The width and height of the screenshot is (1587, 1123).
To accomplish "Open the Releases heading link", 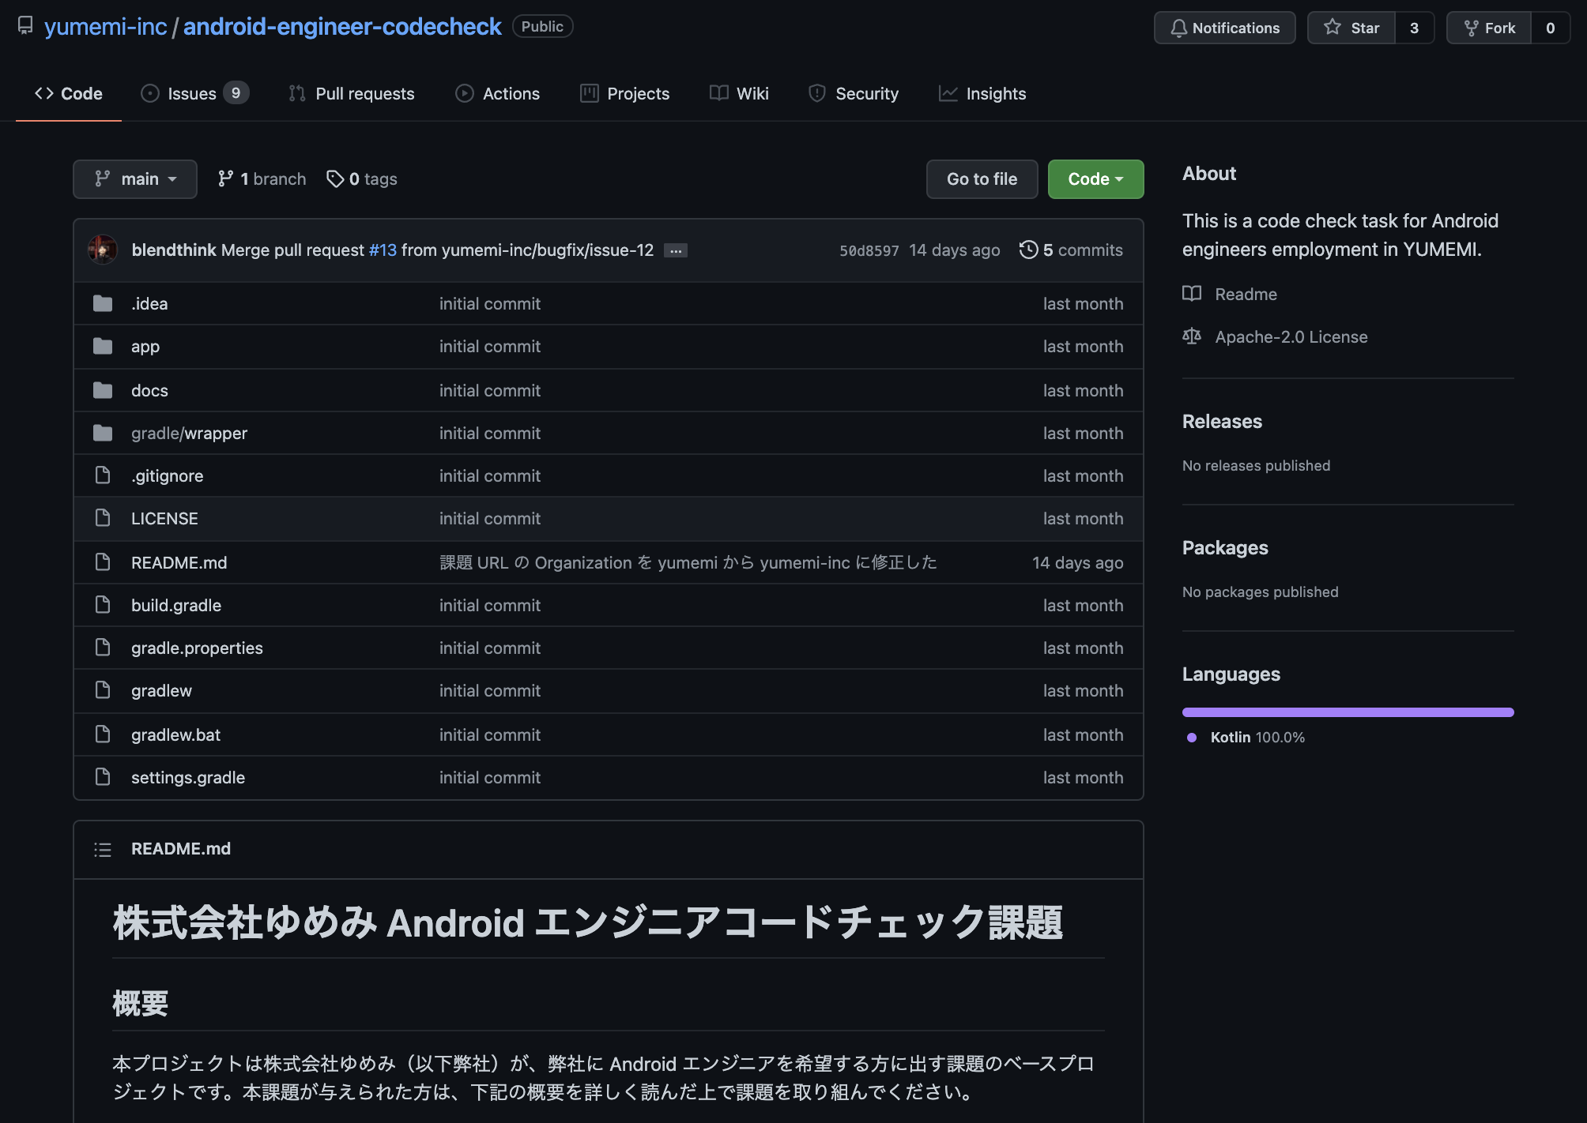I will coord(1222,422).
